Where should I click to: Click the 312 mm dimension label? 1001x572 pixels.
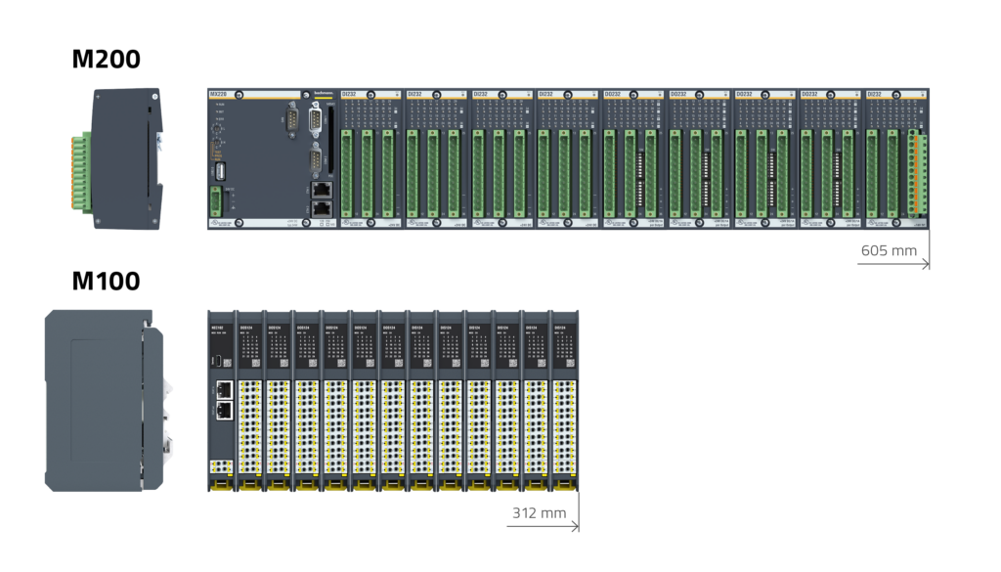[x=539, y=512]
